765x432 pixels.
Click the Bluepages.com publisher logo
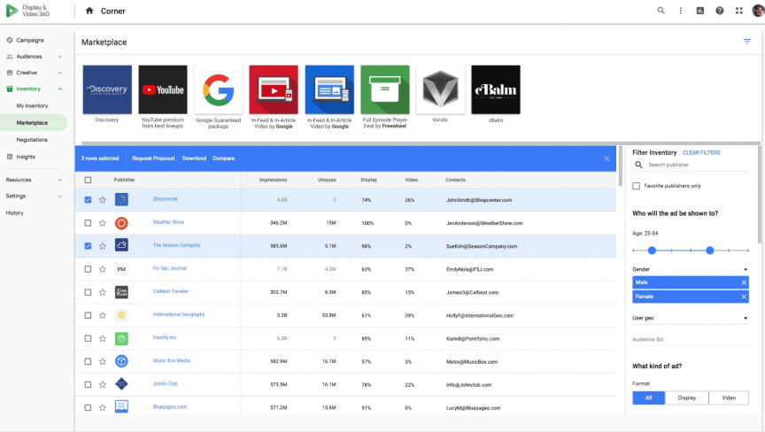click(x=121, y=406)
